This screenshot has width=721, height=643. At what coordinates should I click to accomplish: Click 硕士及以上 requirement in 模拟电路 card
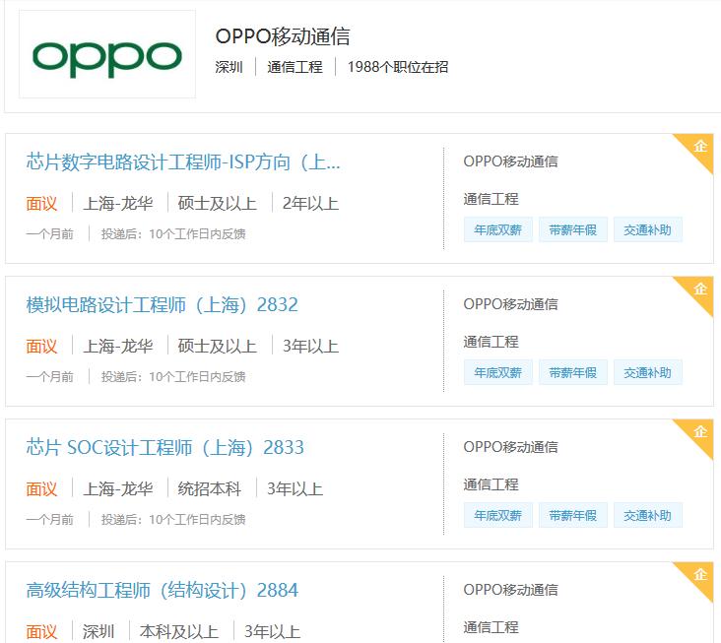click(217, 346)
